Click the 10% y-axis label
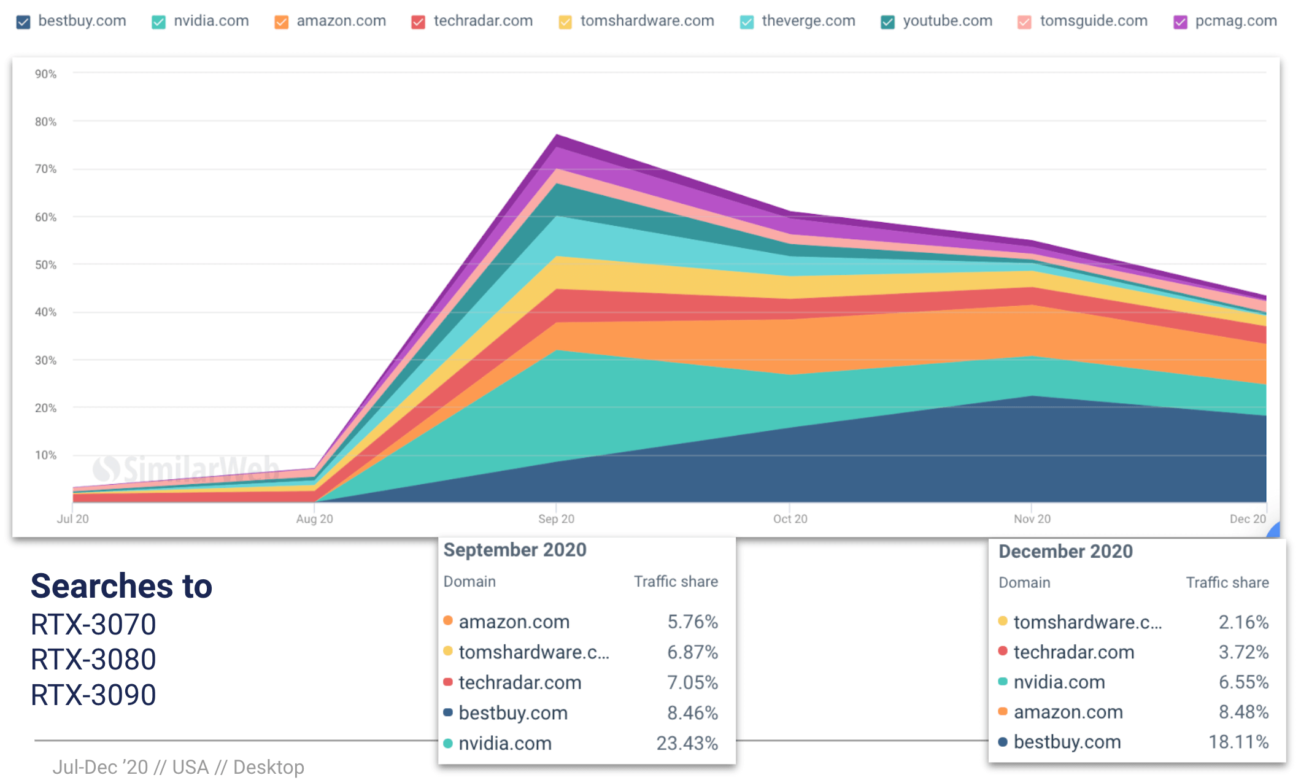 point(45,455)
